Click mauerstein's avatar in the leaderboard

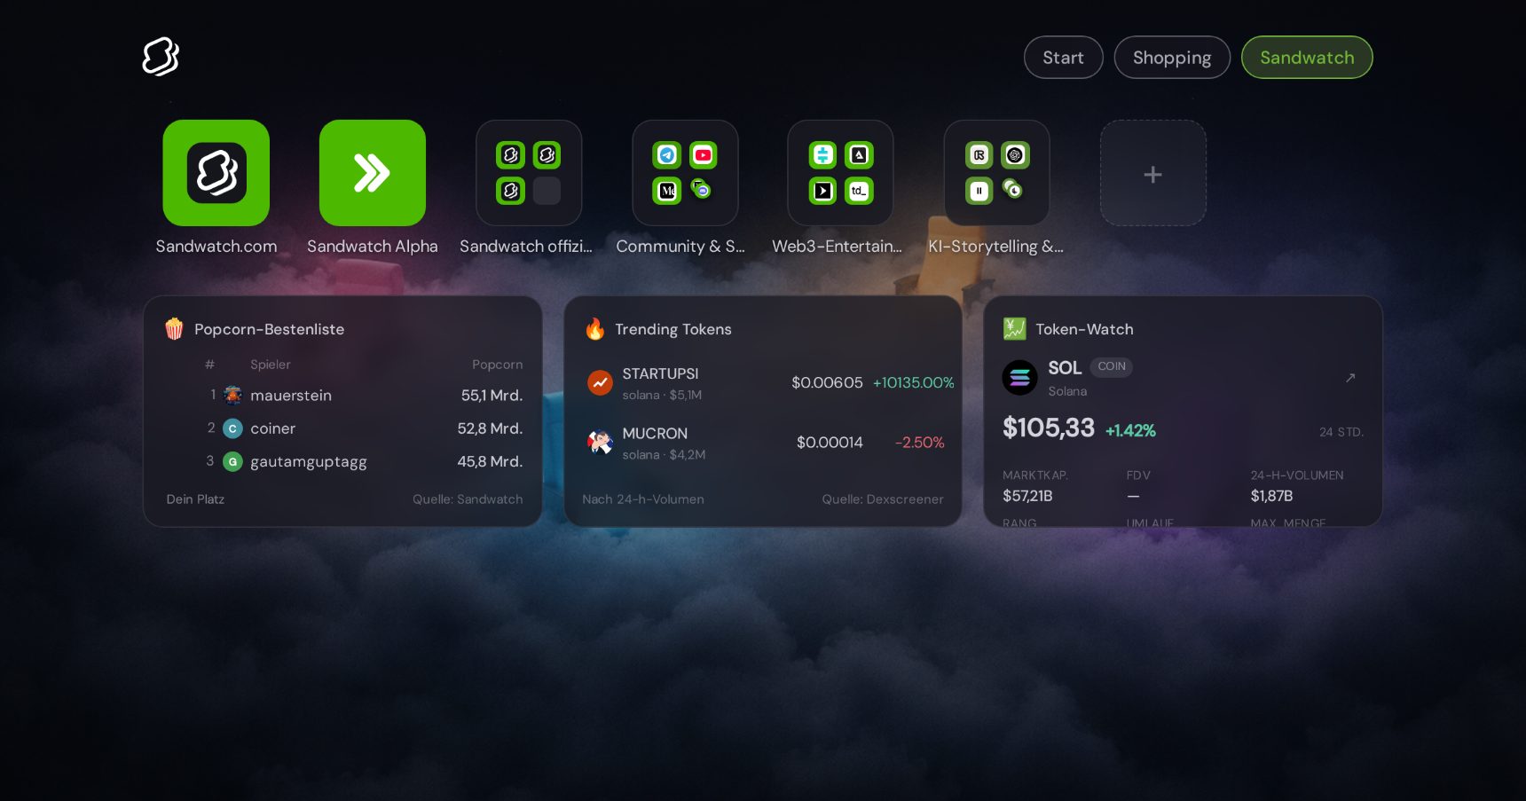click(232, 395)
